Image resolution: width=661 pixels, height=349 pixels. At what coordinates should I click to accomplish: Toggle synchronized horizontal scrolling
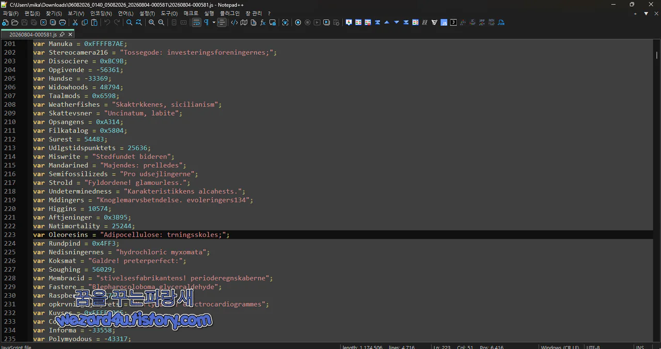pos(183,23)
